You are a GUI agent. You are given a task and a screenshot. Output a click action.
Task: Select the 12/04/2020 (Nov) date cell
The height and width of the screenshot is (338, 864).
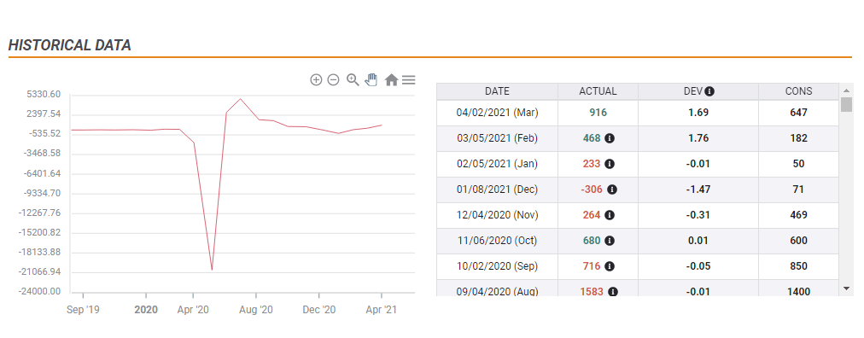pos(497,215)
